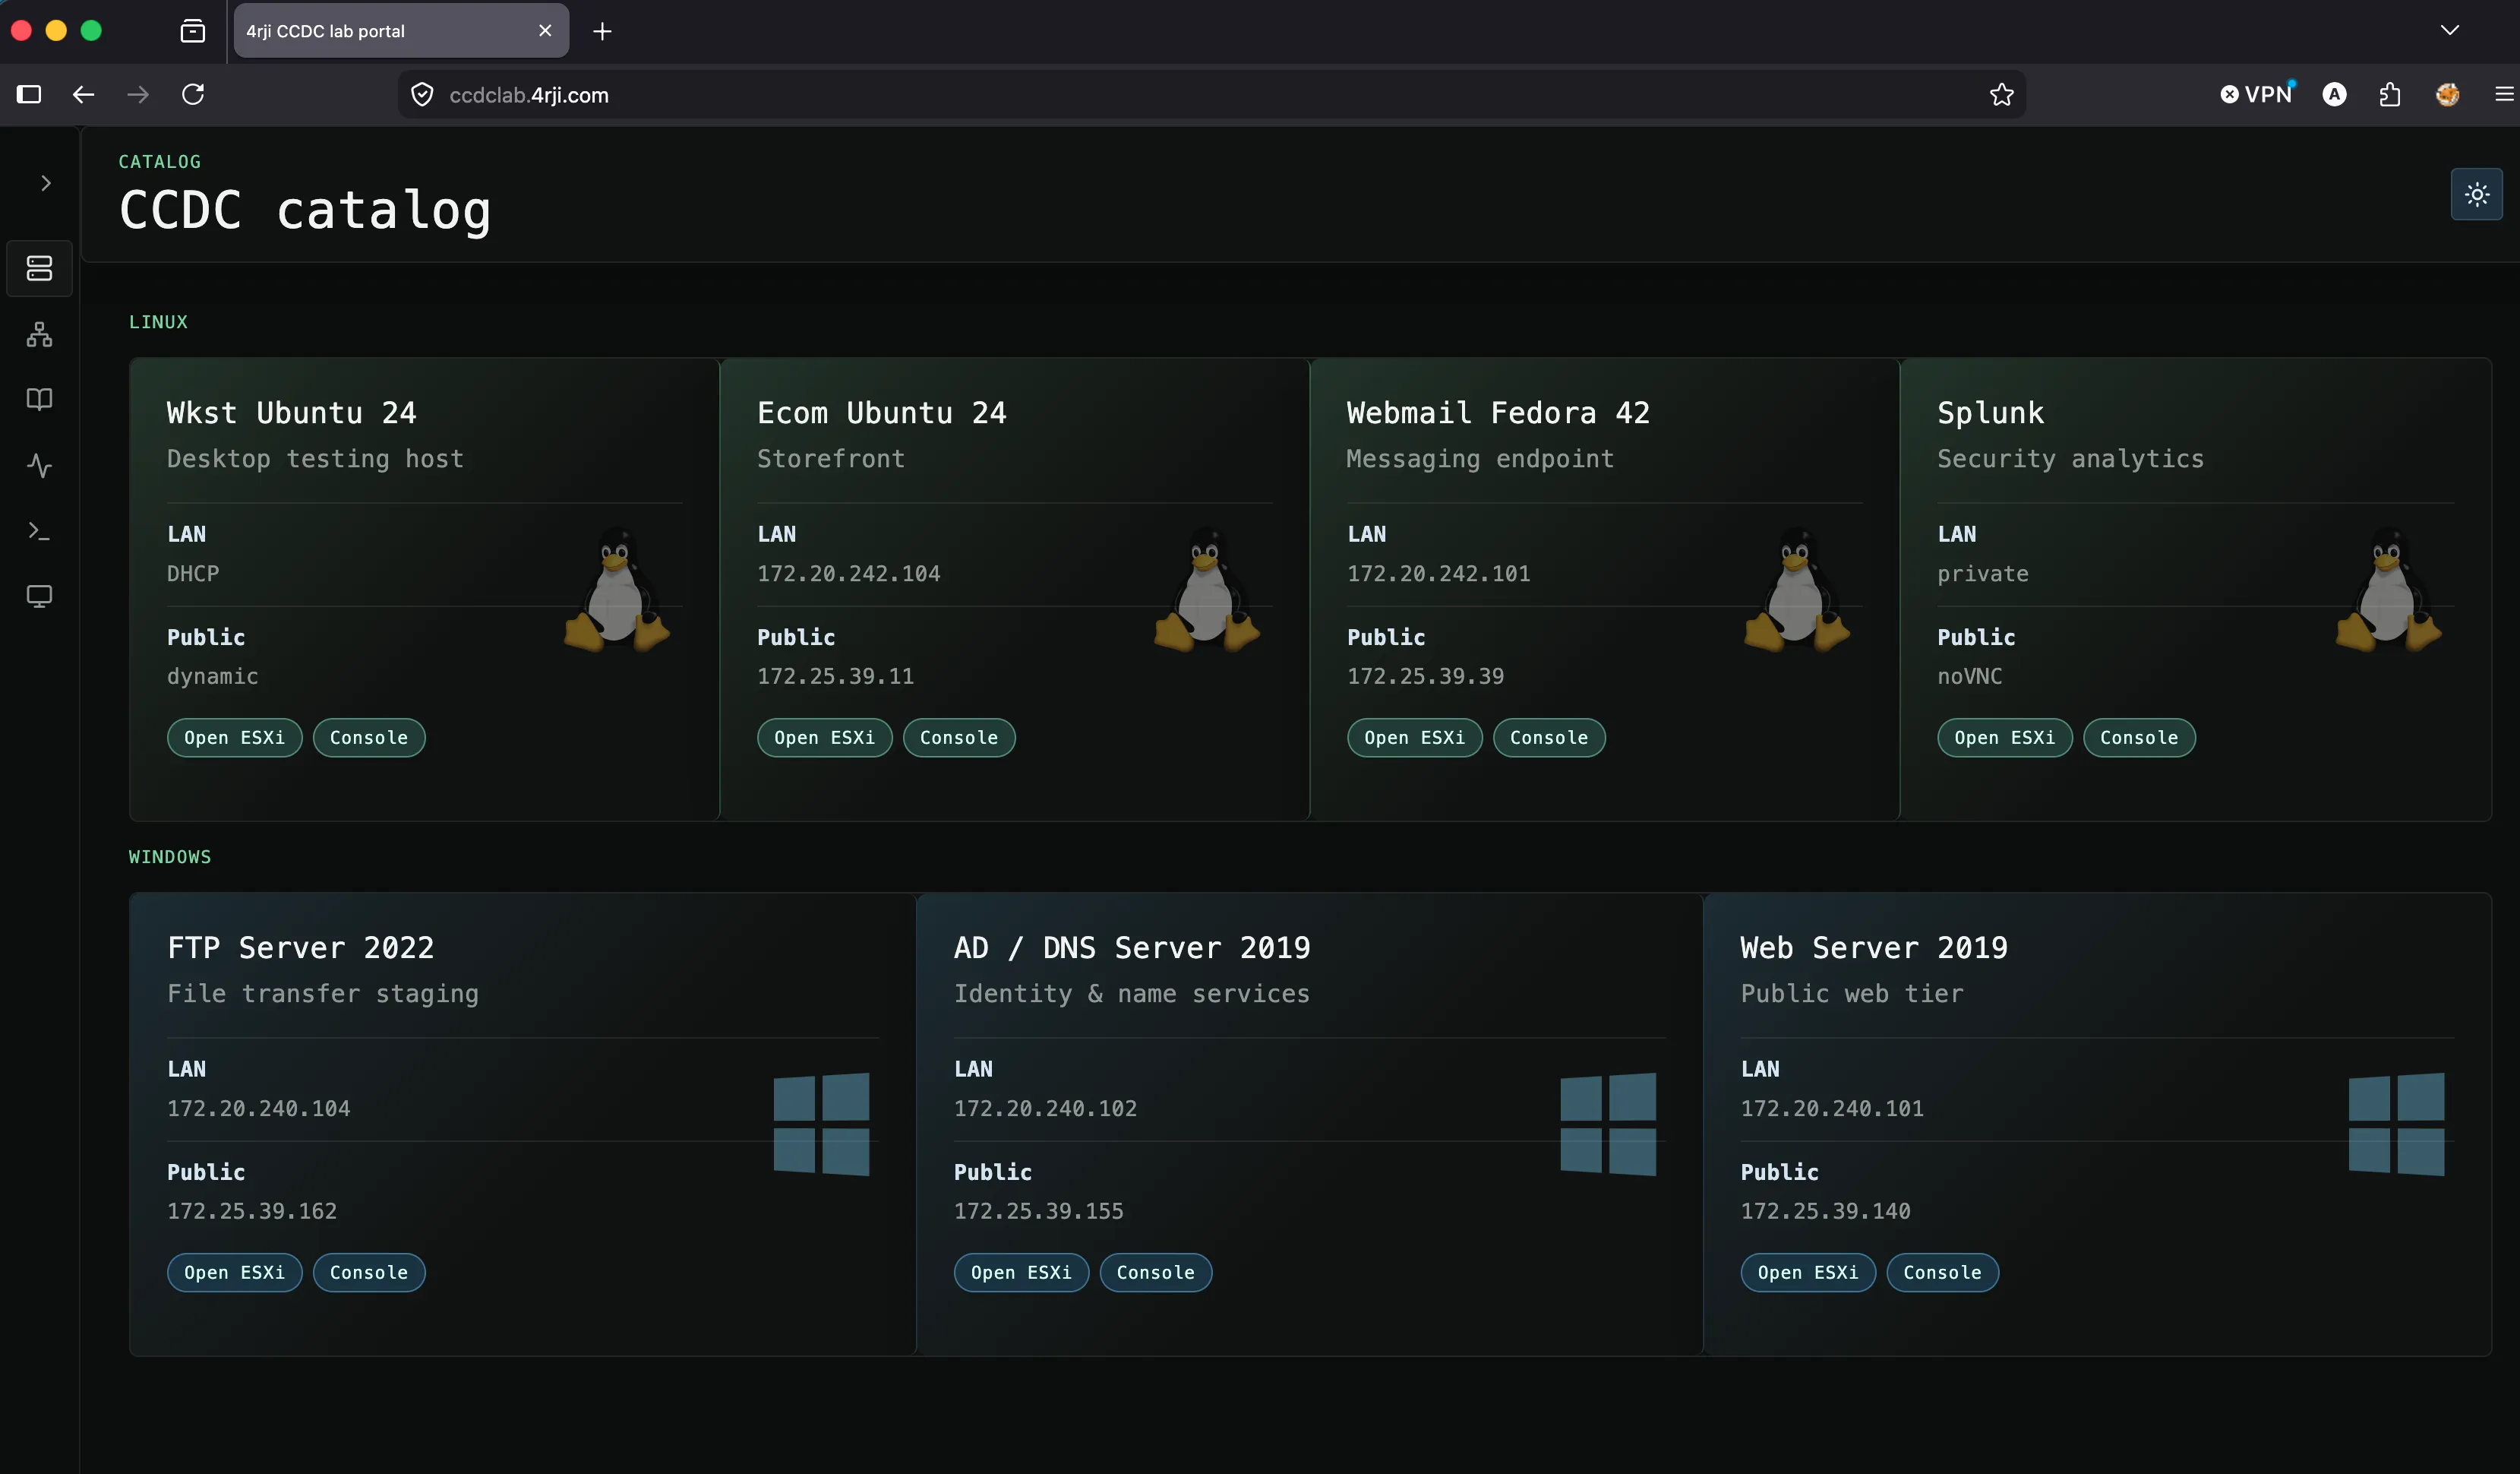Click the Windows logo on FTP Server card
2520x1474 pixels.
(x=821, y=1124)
